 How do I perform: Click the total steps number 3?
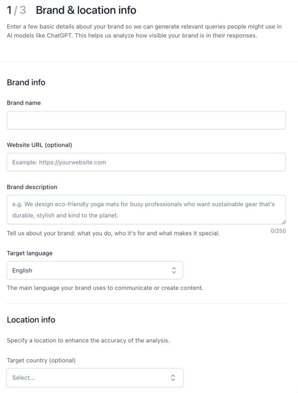[x=23, y=10]
